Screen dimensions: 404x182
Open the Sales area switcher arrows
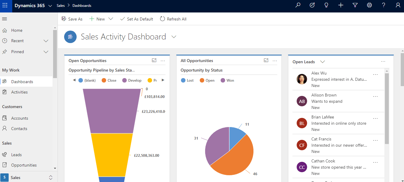tap(51, 178)
